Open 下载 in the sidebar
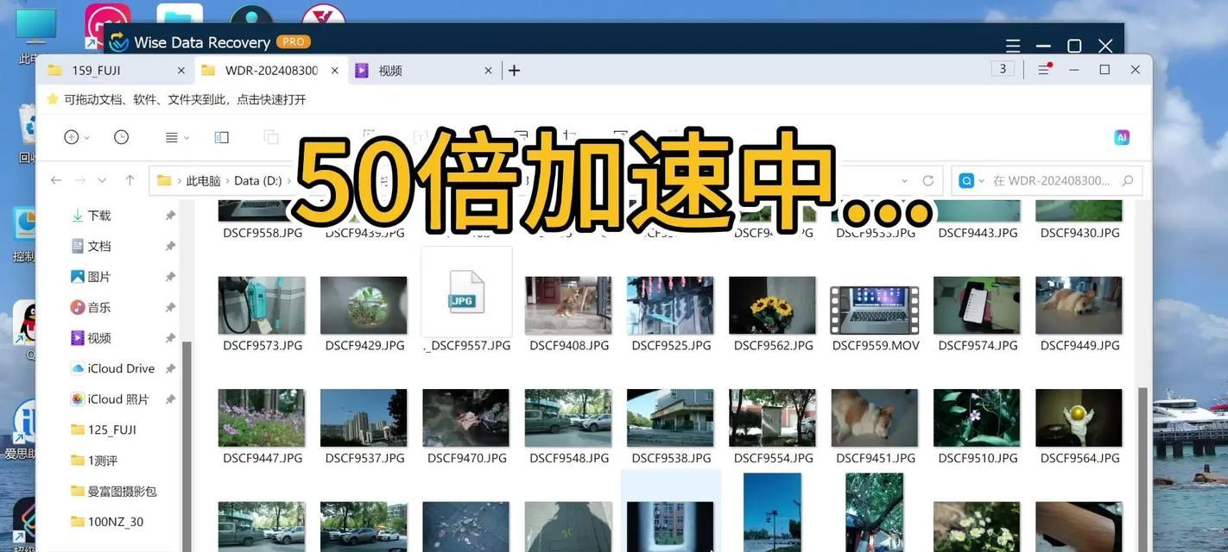This screenshot has height=552, width=1228. (x=99, y=216)
